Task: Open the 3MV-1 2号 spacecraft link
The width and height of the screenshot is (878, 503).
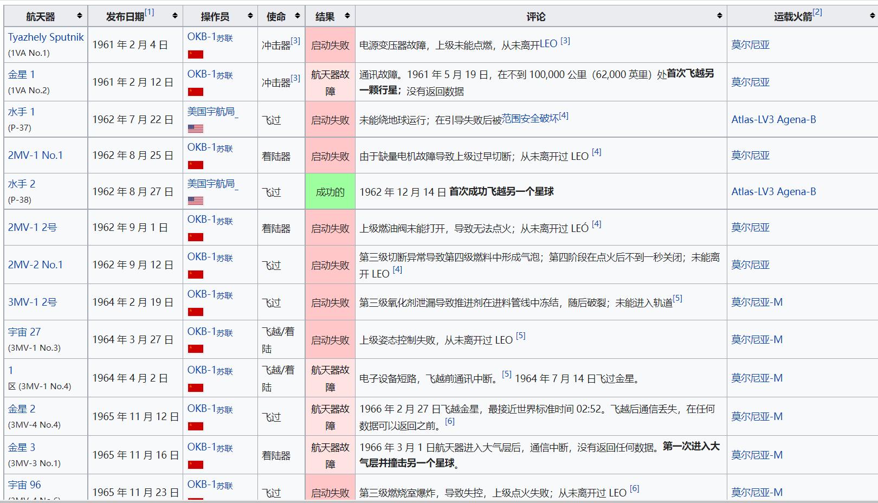Action: [32, 302]
